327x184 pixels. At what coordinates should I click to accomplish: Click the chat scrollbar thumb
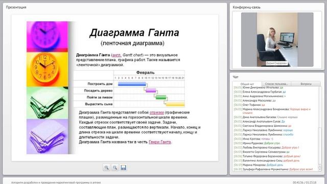(x=320, y=146)
